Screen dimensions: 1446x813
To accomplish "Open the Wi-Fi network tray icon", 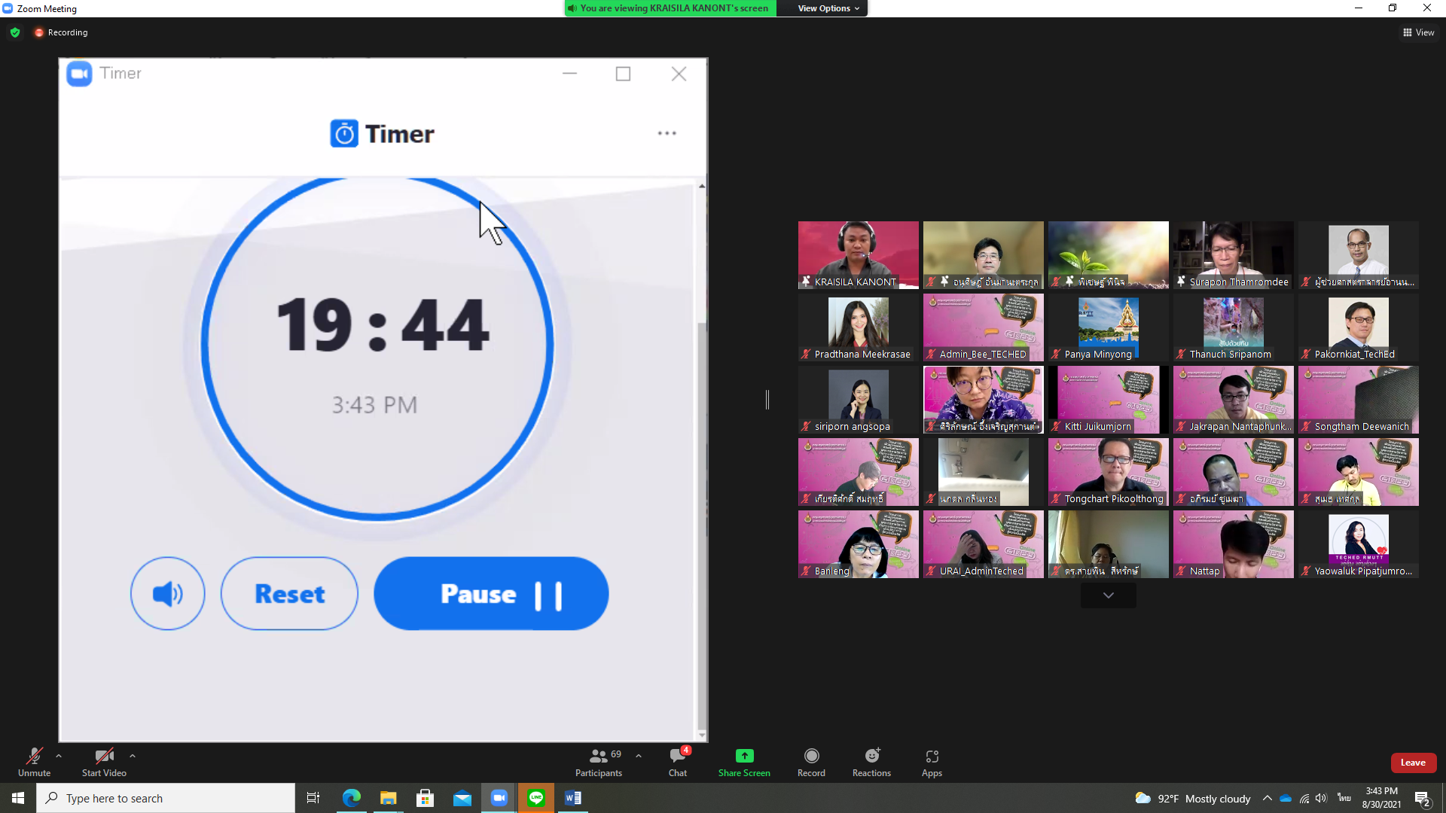I will tap(1304, 798).
